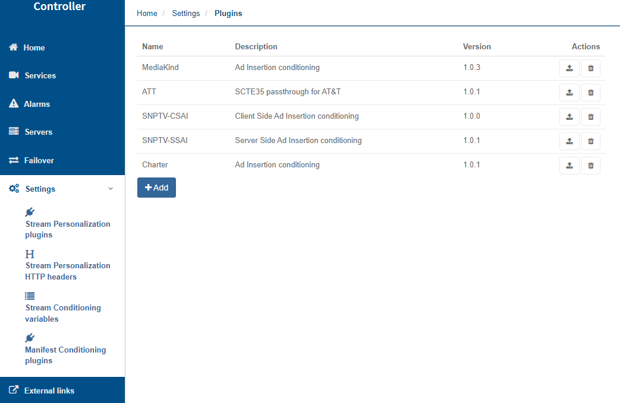Select Stream Personalization HTTP headers
Image resolution: width=620 pixels, height=403 pixels.
click(x=67, y=271)
